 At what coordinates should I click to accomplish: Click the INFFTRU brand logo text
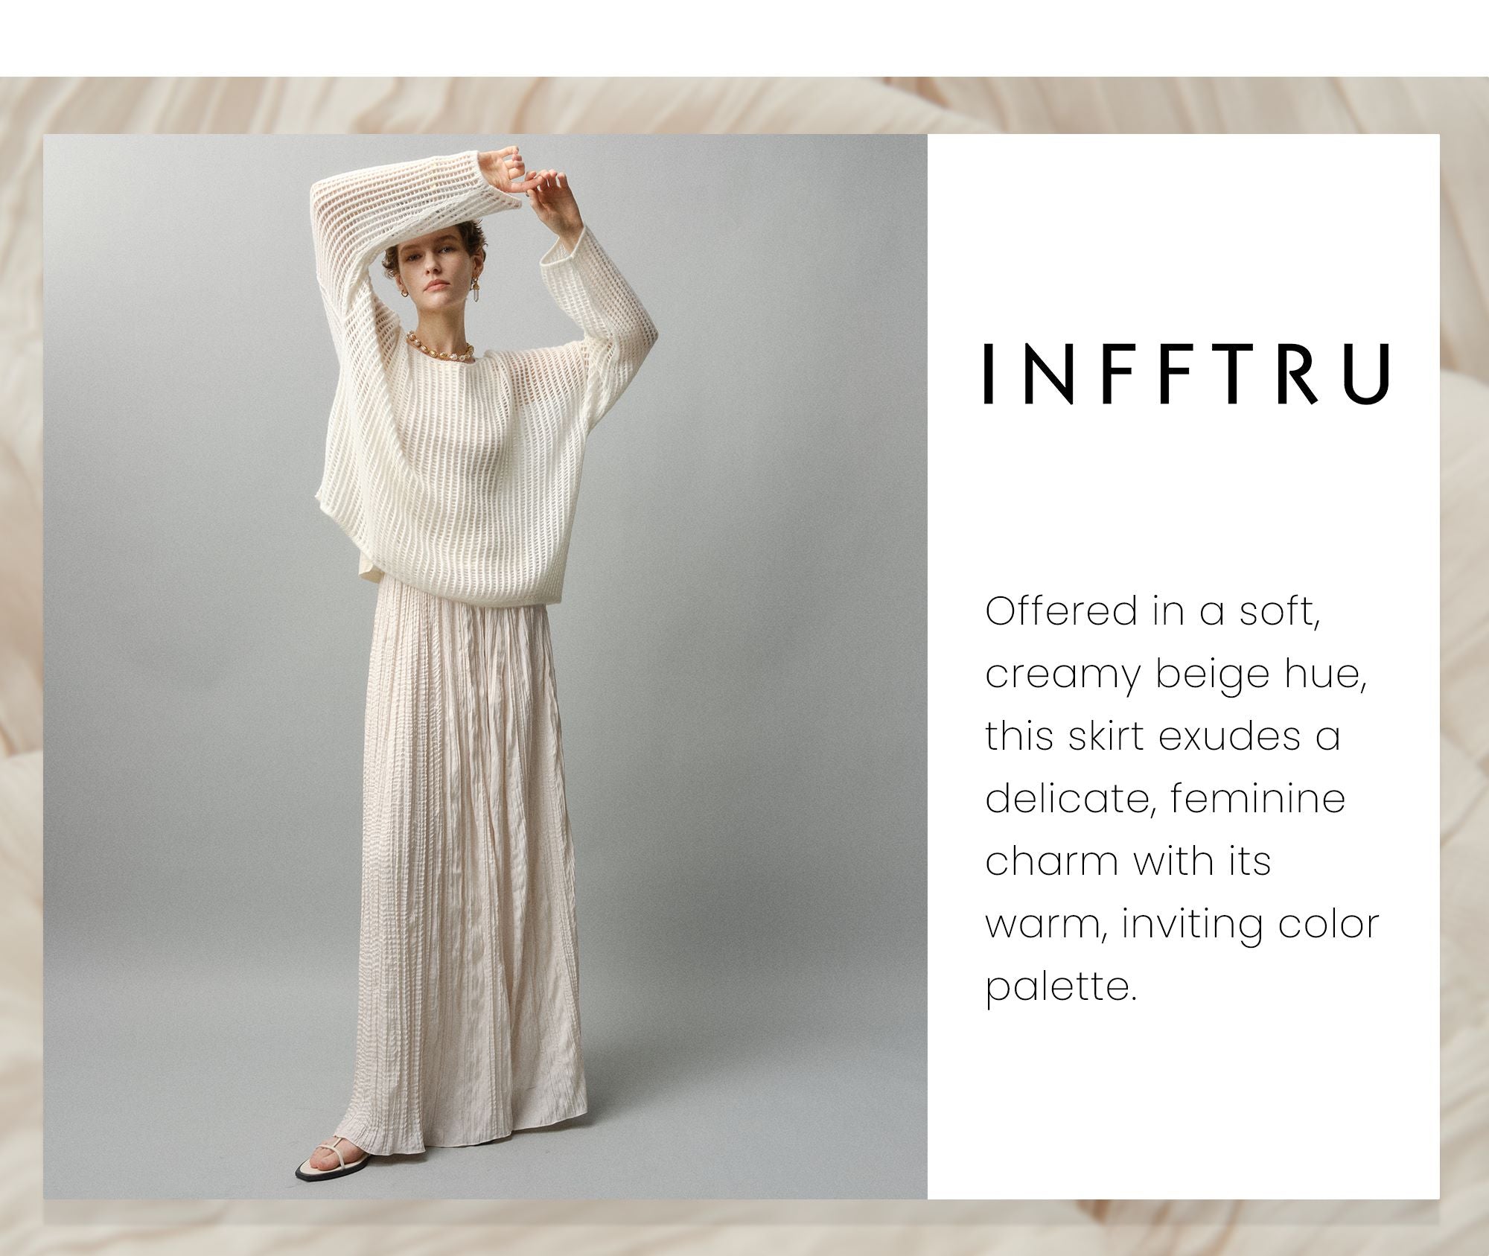click(x=1187, y=375)
